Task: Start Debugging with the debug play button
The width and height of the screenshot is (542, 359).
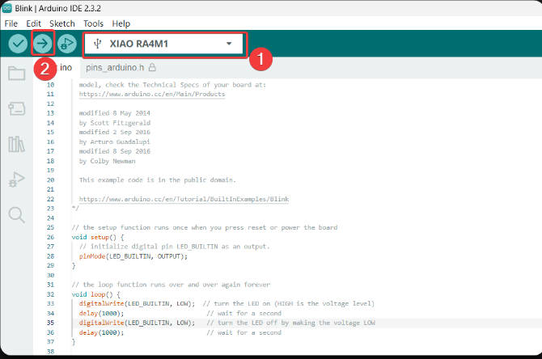Action: [x=66, y=44]
